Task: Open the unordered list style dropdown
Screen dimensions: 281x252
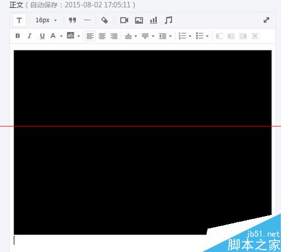Action: 207,36
